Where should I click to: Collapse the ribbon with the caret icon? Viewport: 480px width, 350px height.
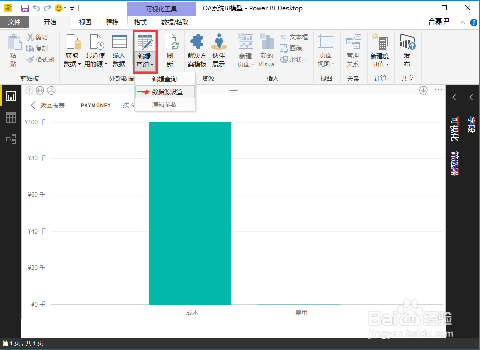click(x=463, y=22)
